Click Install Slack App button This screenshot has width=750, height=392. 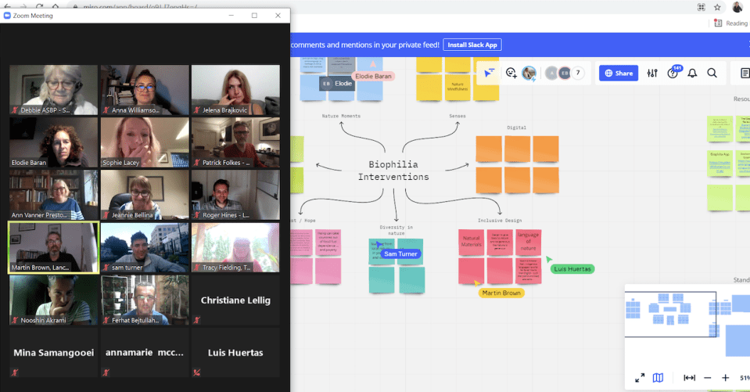(474, 45)
